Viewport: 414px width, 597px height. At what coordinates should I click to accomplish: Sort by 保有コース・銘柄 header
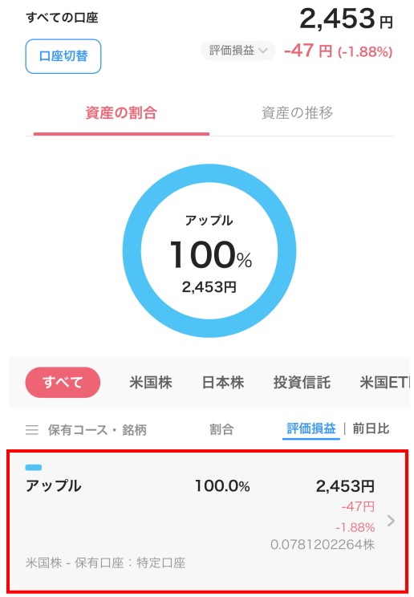tap(97, 430)
